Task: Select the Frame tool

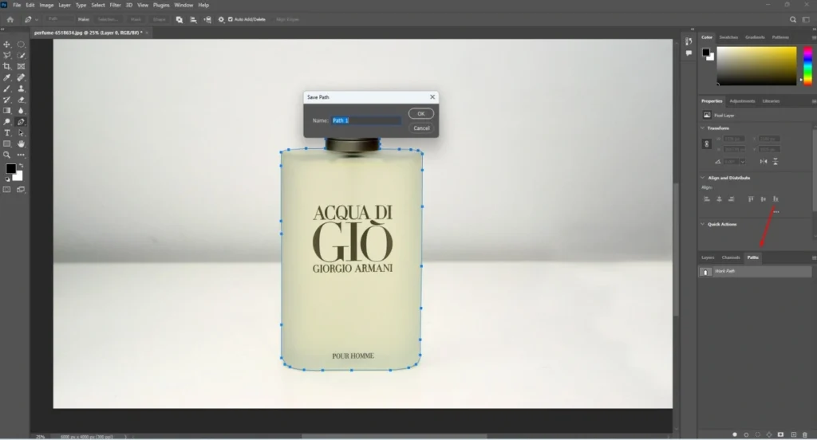Action: 21,66
